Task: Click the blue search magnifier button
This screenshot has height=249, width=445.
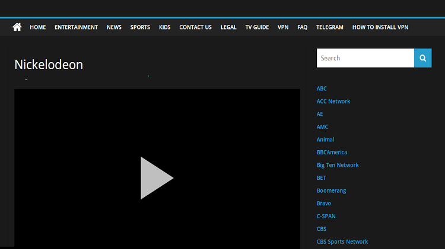Action: pyautogui.click(x=422, y=58)
